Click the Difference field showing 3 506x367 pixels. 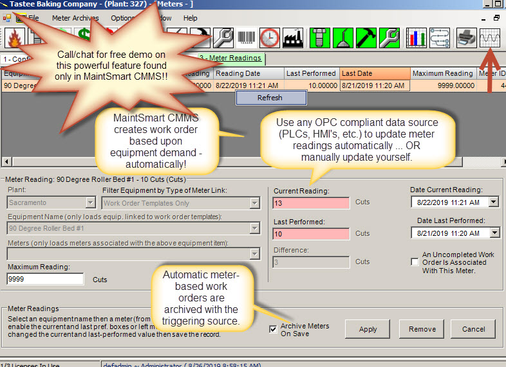[x=311, y=262]
